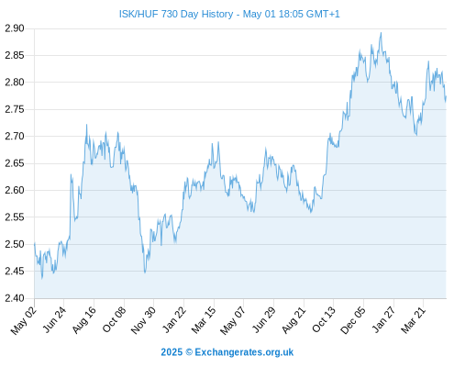Select the 2.90 y-axis label
Viewport: 454px width, 367px height.
click(15, 28)
